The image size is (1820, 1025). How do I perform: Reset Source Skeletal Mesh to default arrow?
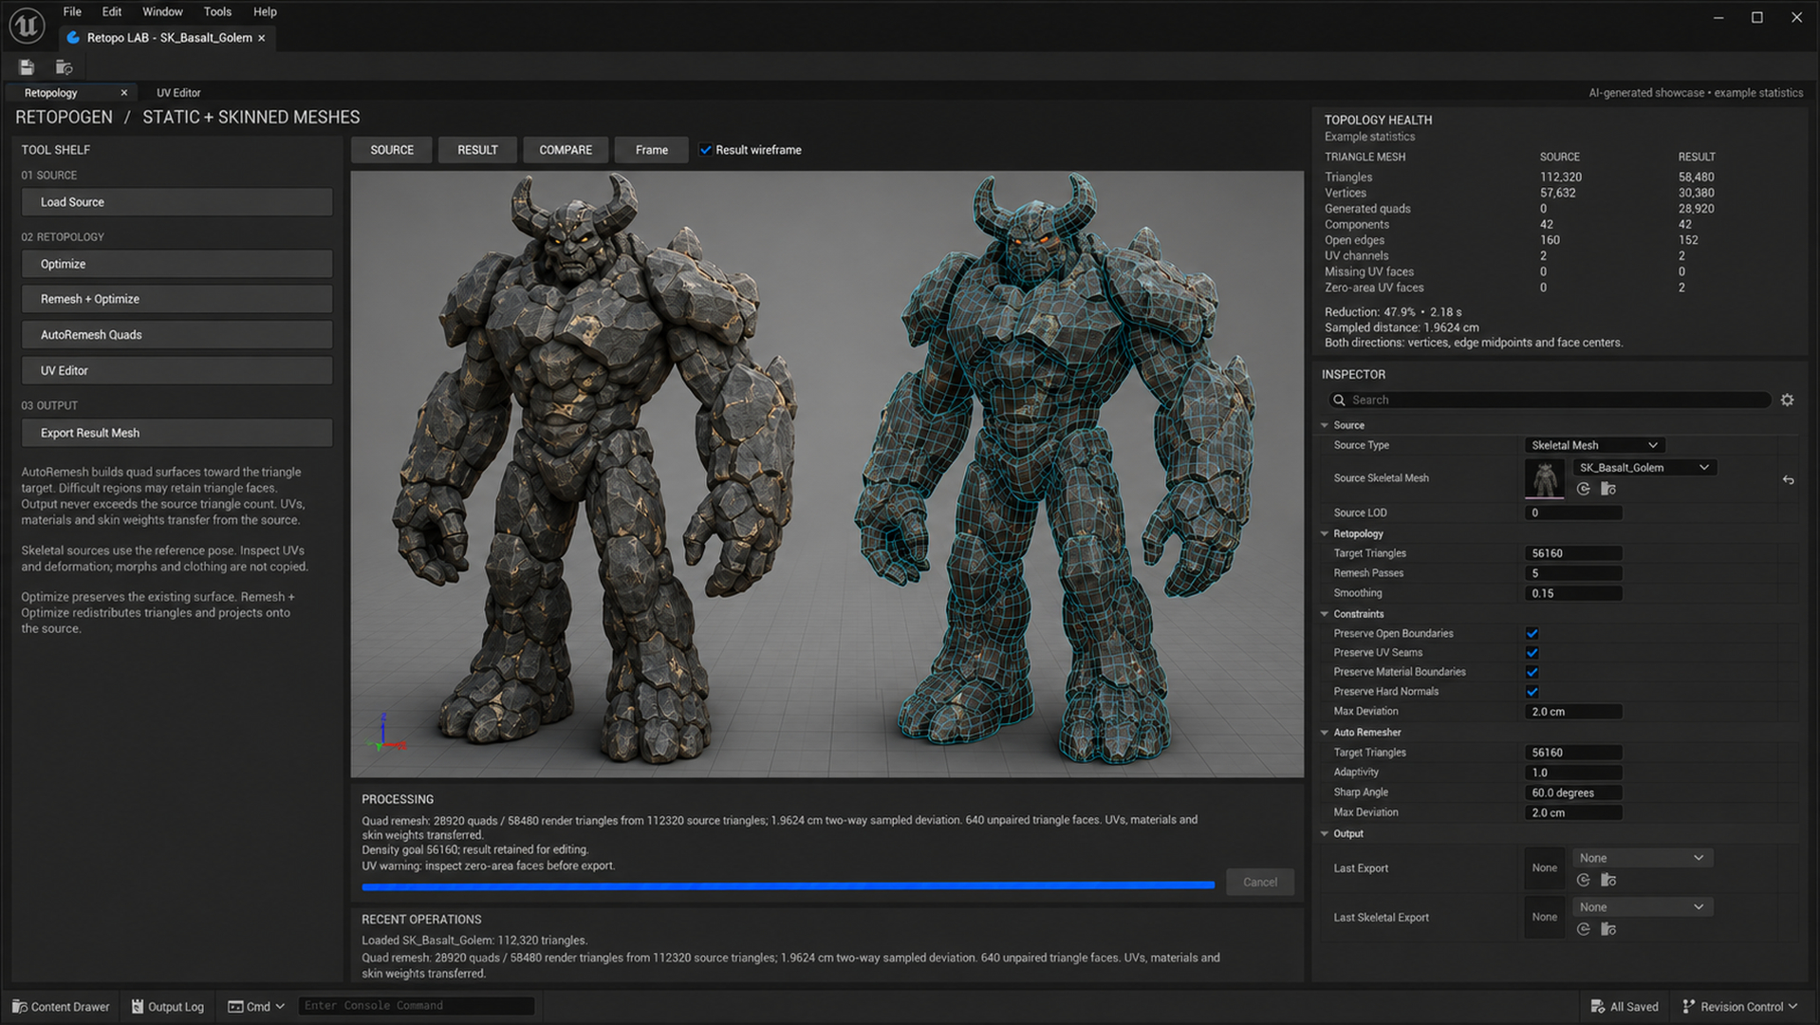[1788, 480]
